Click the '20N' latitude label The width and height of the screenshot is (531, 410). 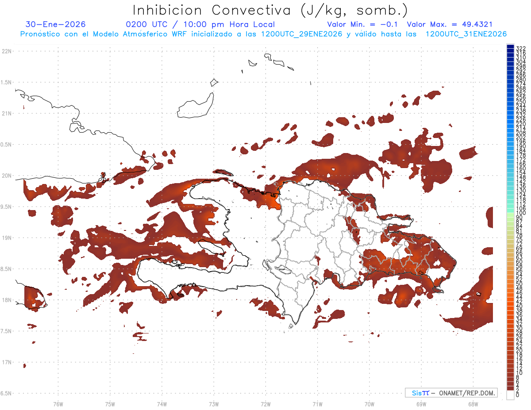pos(7,176)
